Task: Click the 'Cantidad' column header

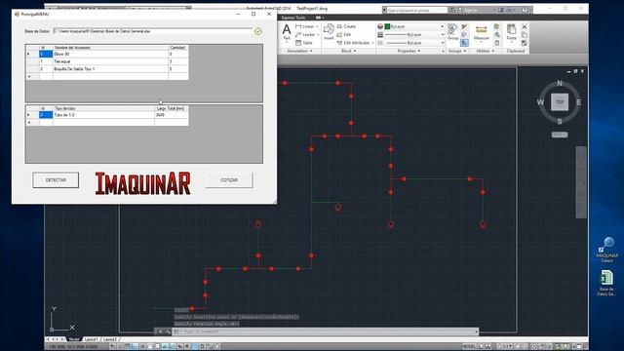Action: 177,48
